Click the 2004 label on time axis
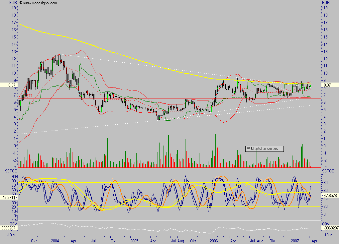This screenshot has height=244, width=339. [x=55, y=241]
